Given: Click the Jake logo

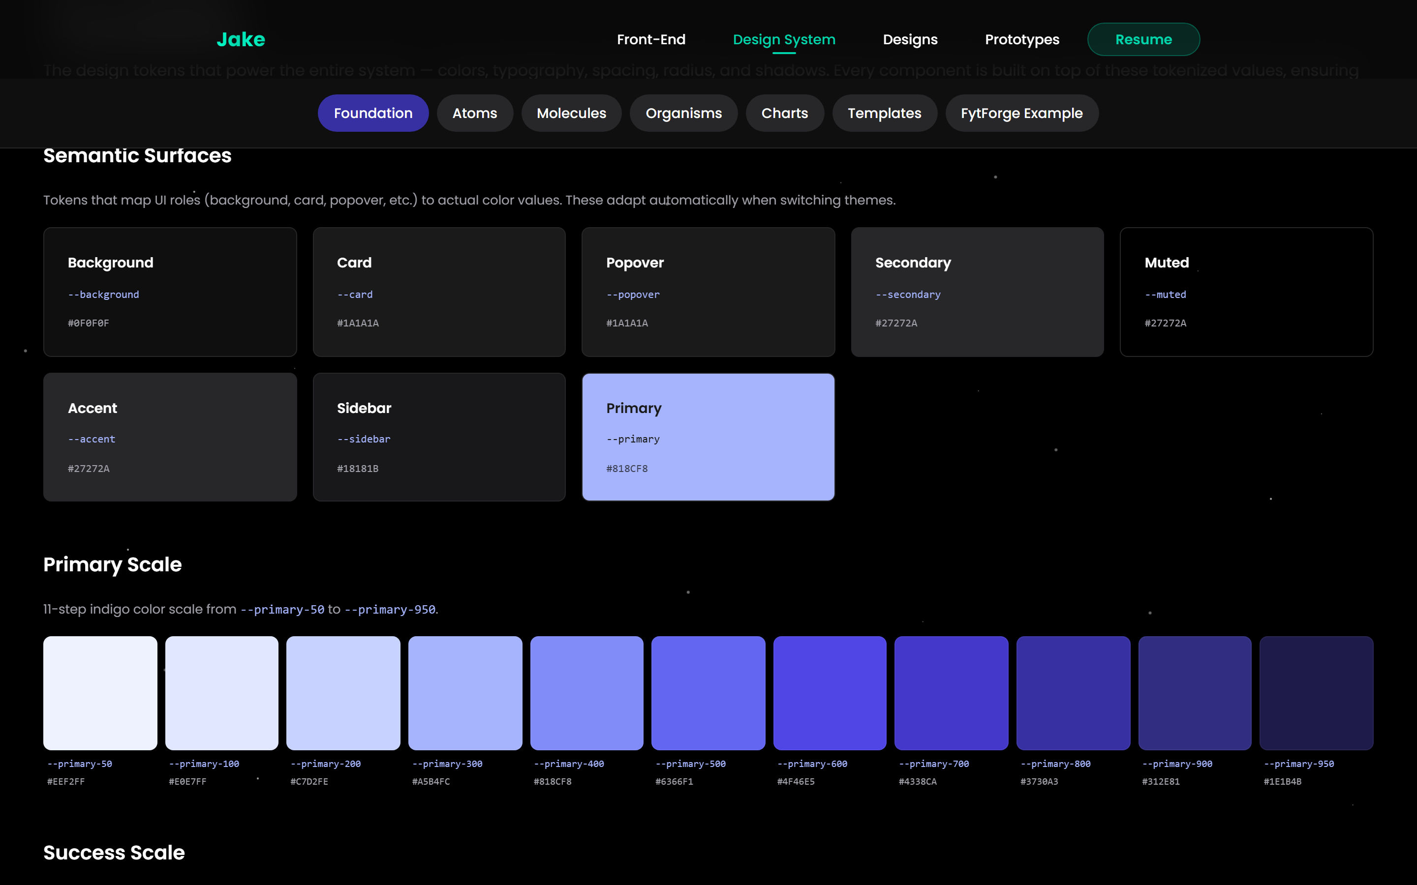Looking at the screenshot, I should 240,39.
